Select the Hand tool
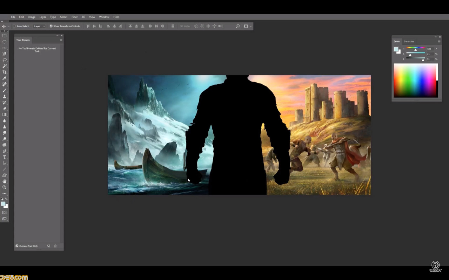The height and width of the screenshot is (280, 449). click(5, 181)
